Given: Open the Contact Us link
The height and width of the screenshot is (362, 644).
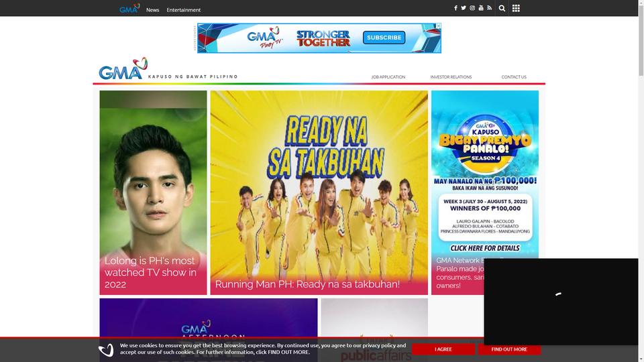Looking at the screenshot, I should tap(514, 77).
